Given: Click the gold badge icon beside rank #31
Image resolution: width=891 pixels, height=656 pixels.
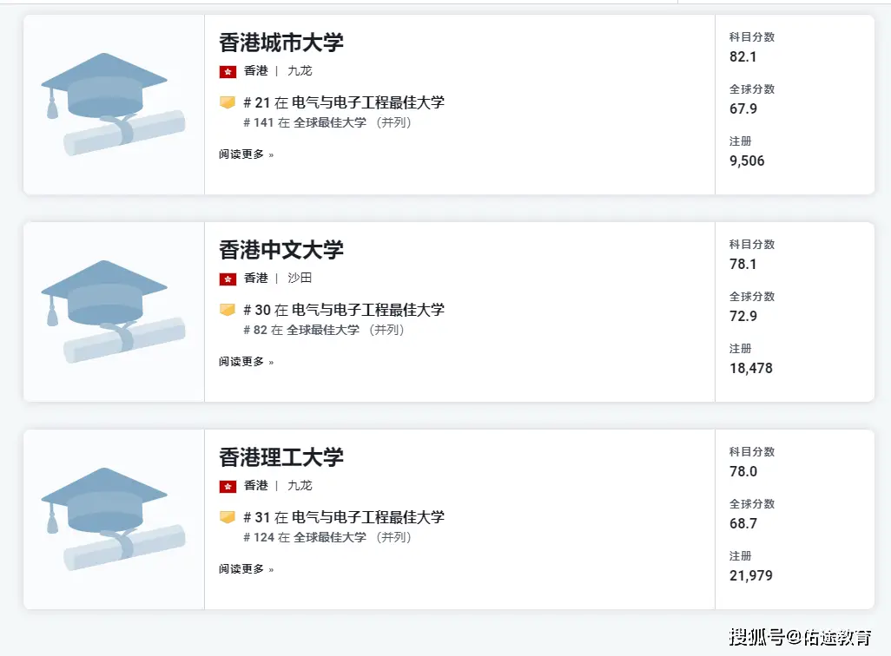Looking at the screenshot, I should pos(228,517).
